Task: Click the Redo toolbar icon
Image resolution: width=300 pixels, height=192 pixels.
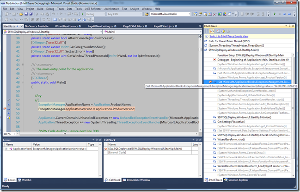Action: pos(61,14)
